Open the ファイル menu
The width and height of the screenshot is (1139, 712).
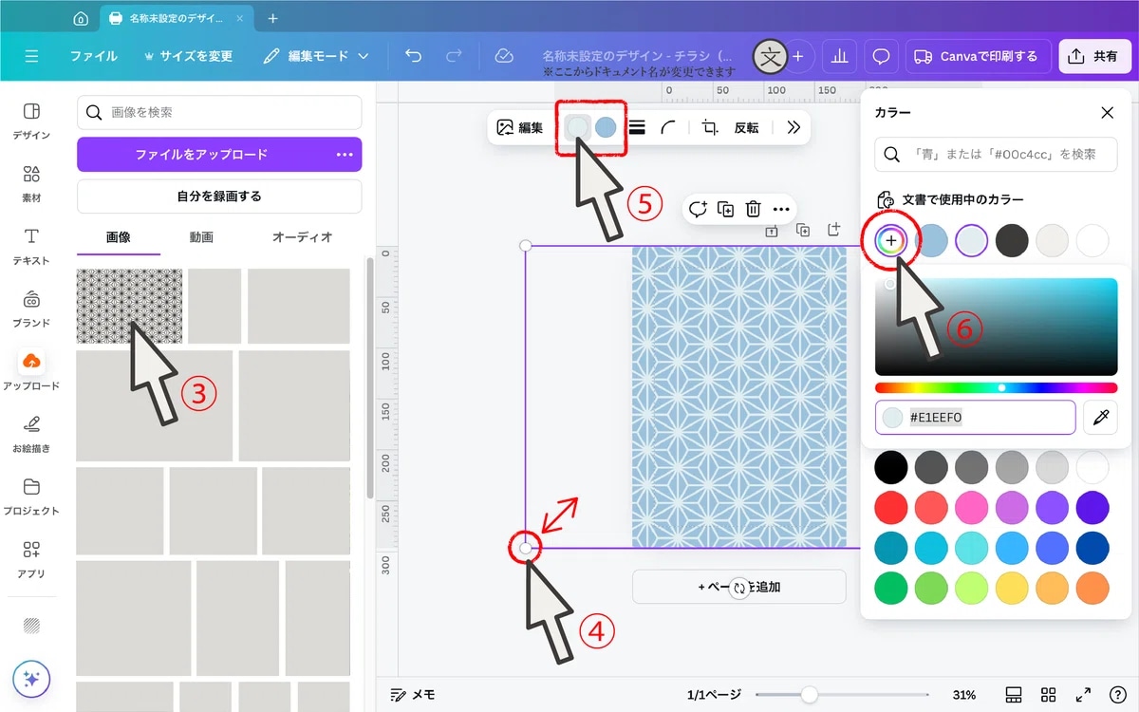click(94, 56)
